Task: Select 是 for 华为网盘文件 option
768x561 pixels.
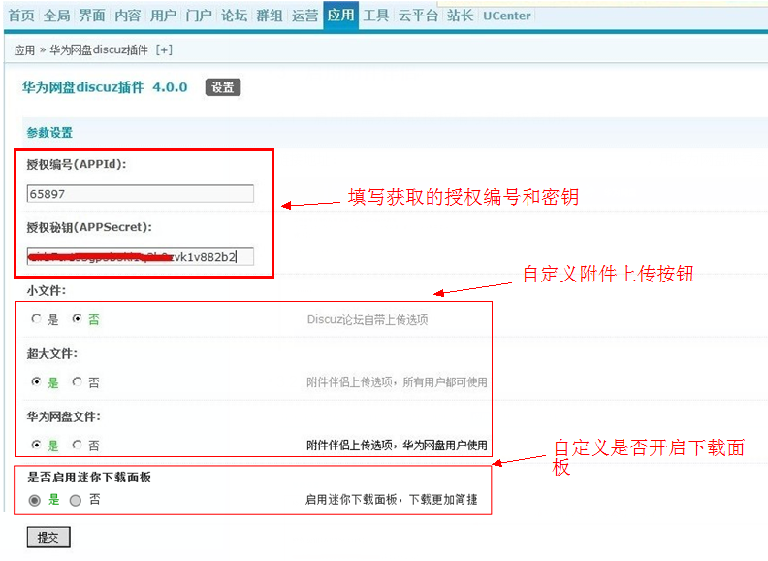Action: click(x=36, y=445)
